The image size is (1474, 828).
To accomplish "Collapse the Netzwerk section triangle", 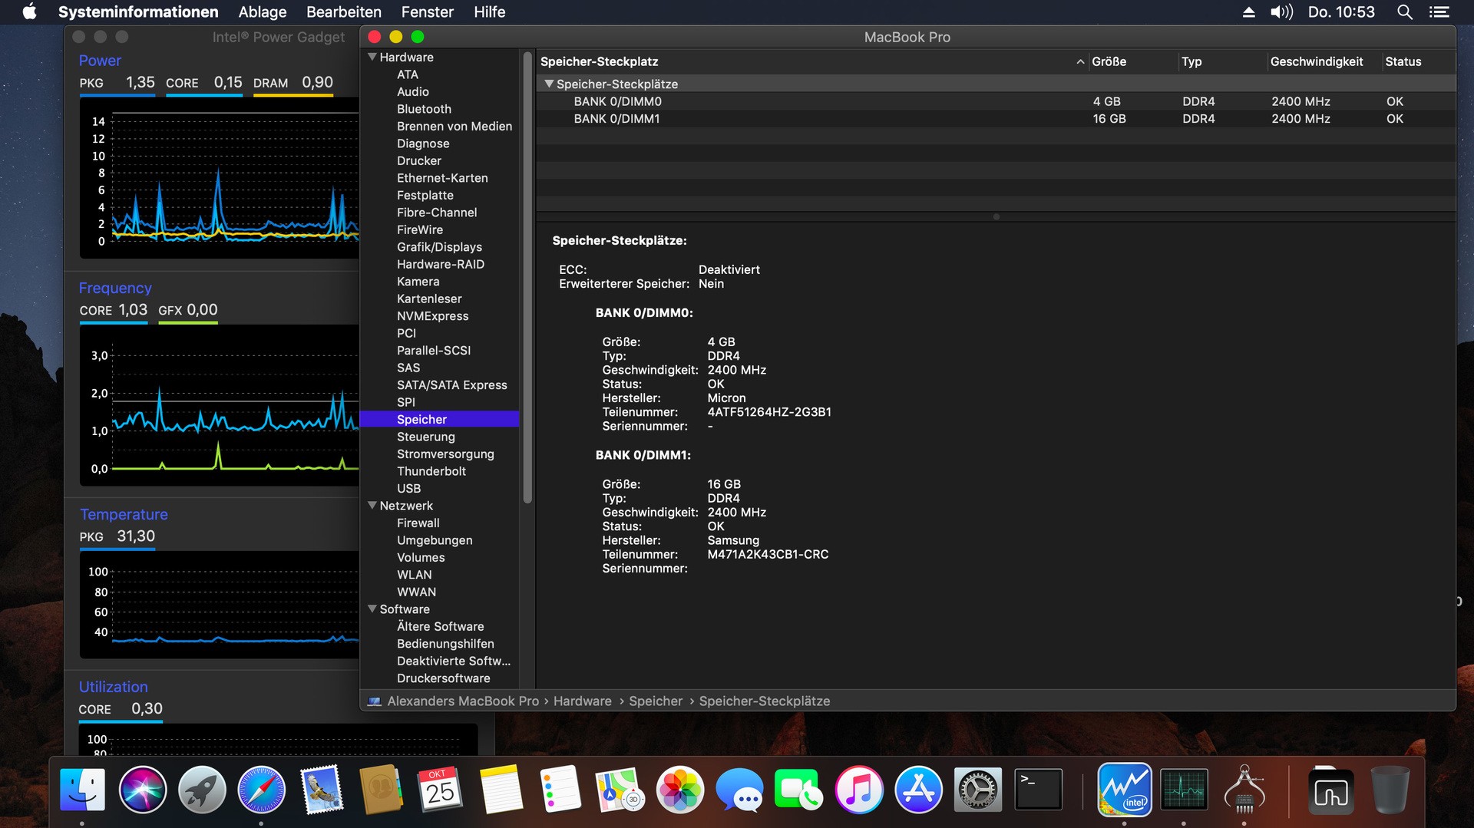I will pos(372,506).
